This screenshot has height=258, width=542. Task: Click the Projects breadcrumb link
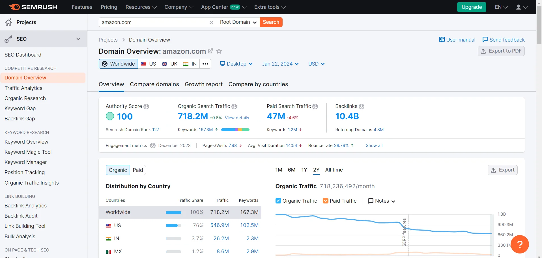click(x=108, y=40)
